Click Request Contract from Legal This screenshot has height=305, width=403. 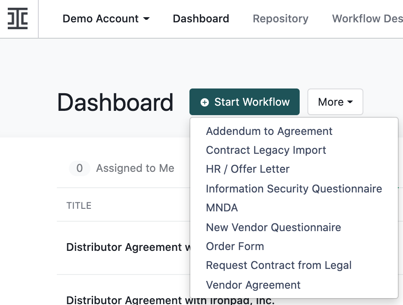point(279,265)
